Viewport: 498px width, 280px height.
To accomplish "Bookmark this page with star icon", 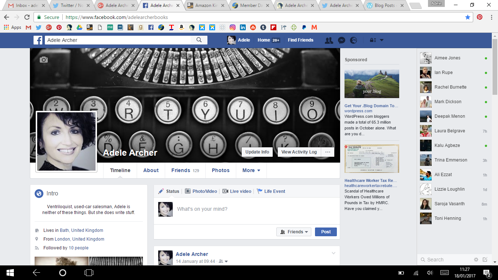I will (468, 17).
